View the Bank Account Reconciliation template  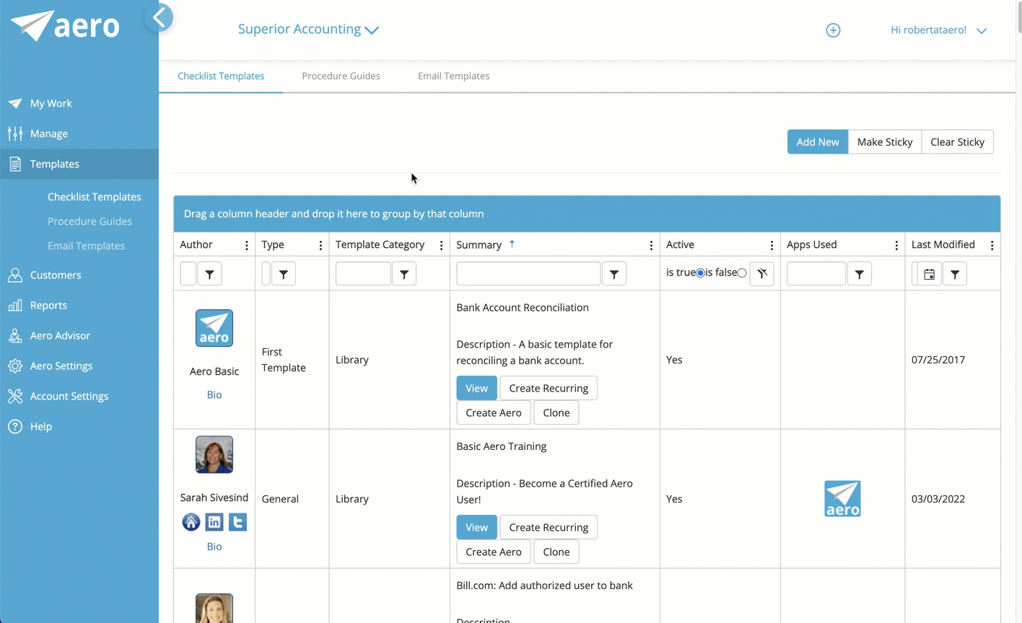(476, 388)
